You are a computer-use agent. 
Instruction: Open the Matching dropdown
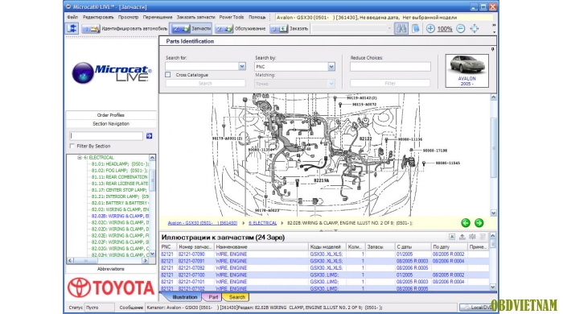(331, 84)
